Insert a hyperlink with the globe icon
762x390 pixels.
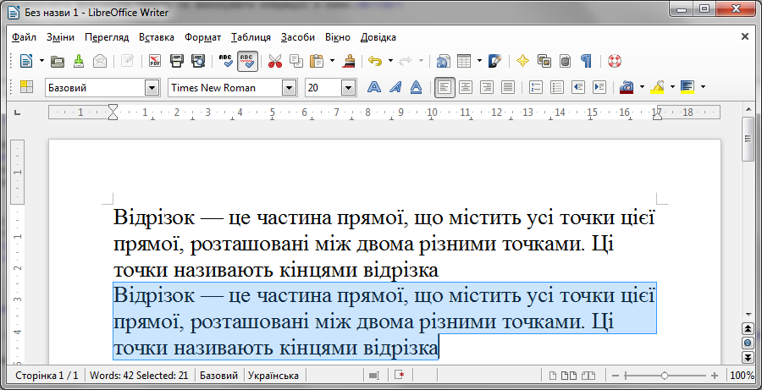coord(444,61)
